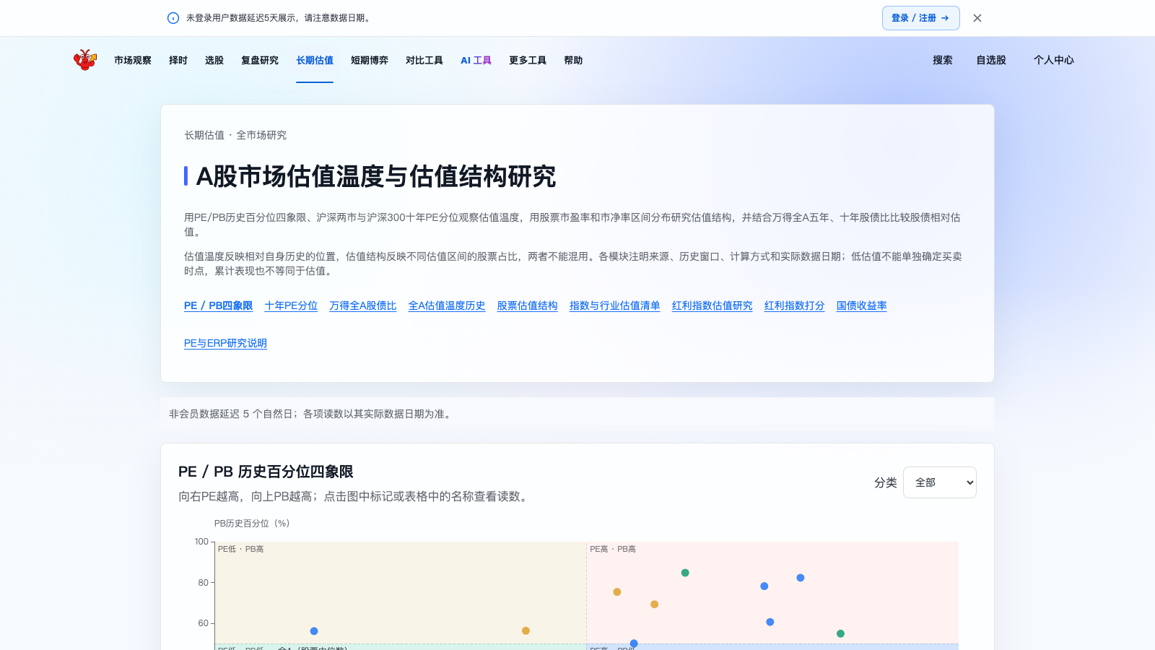Screen dimensions: 1155x650
Task: Open the 短期博弈 menu
Action: point(370,61)
